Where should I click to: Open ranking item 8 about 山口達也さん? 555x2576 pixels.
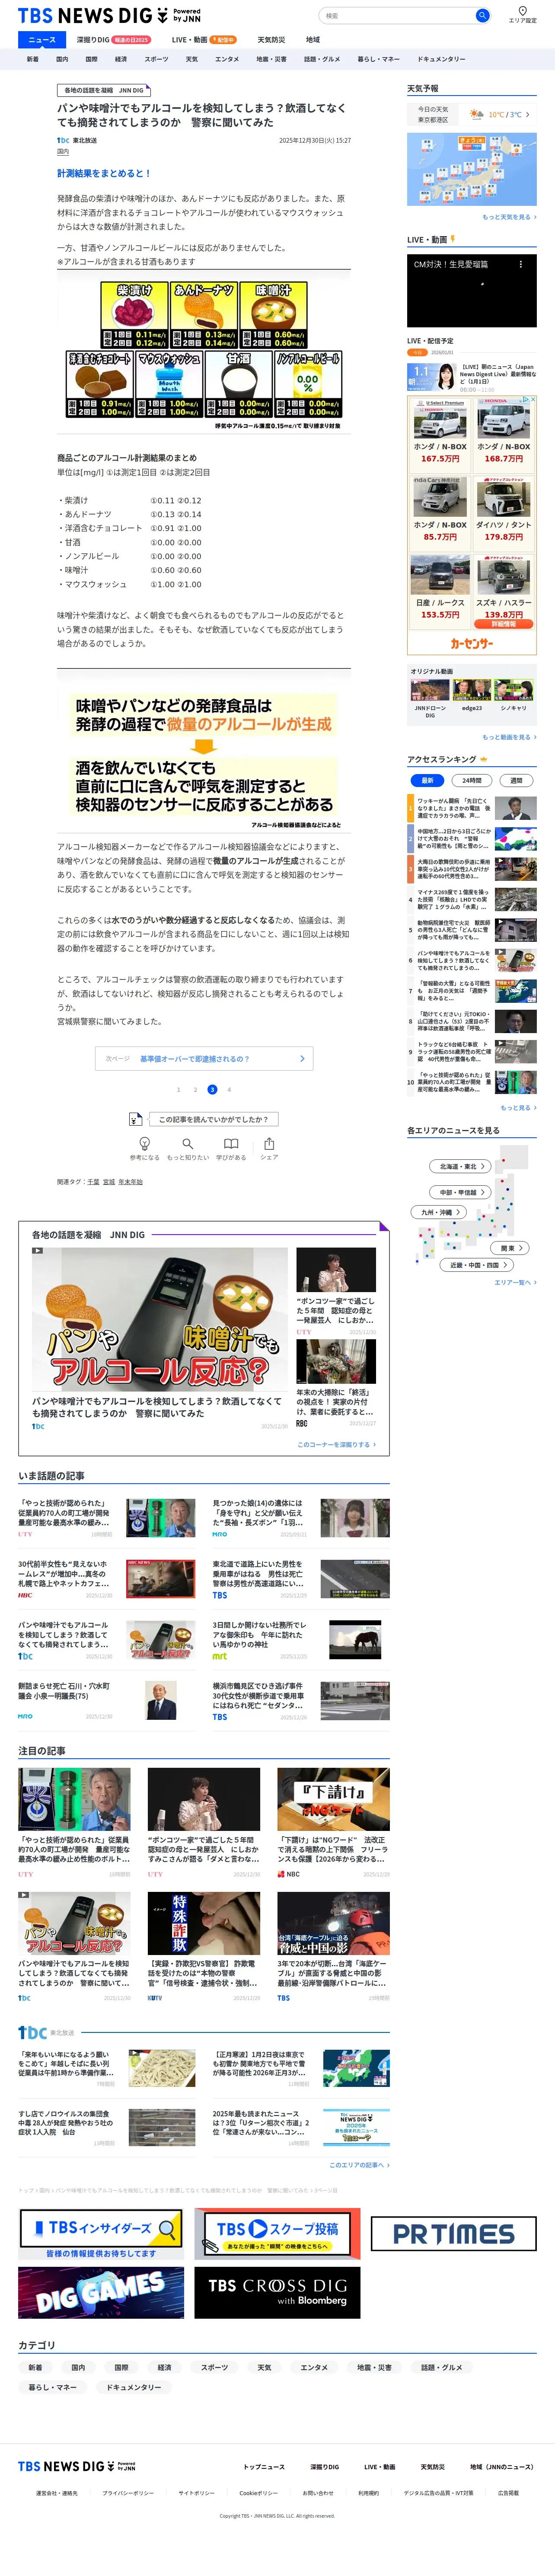pos(472,1022)
